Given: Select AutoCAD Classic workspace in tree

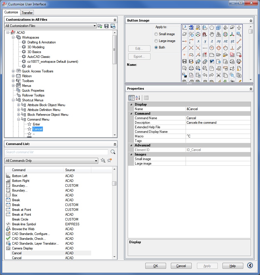Looking at the screenshot, I should (39, 57).
